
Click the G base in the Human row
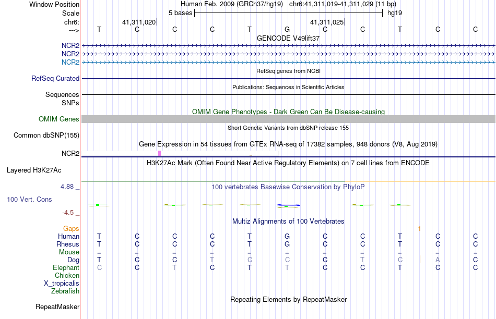click(x=287, y=236)
